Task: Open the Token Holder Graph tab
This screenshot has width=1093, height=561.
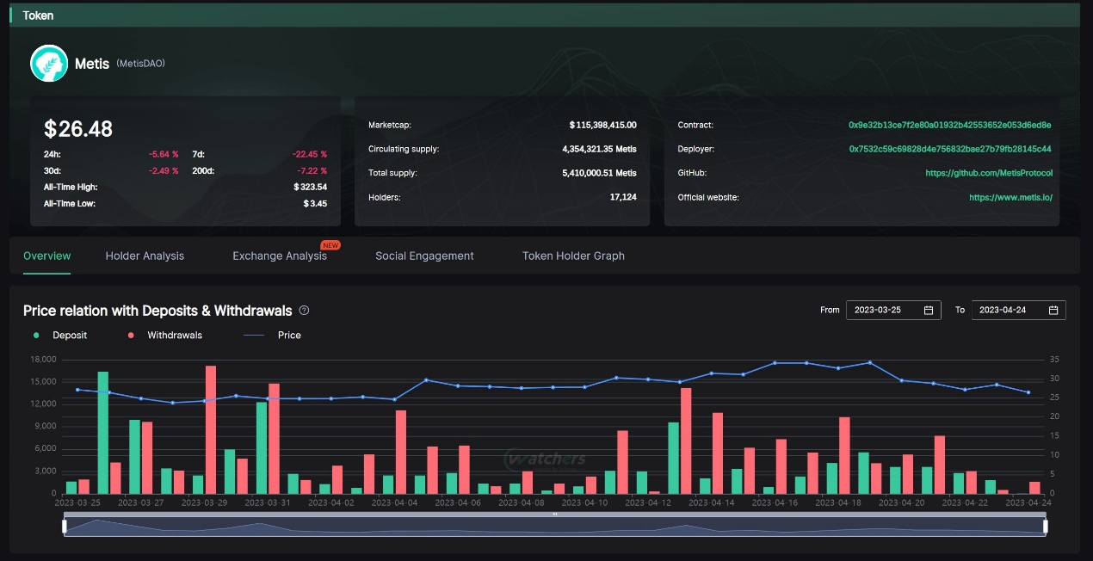Action: click(573, 256)
